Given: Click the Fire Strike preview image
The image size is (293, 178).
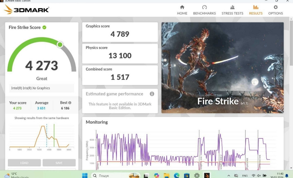Looking at the screenshot, I should (x=222, y=68).
